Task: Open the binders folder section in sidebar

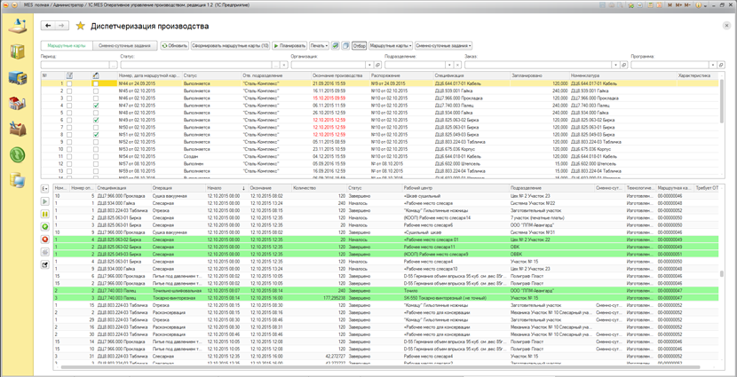Action: 18,51
